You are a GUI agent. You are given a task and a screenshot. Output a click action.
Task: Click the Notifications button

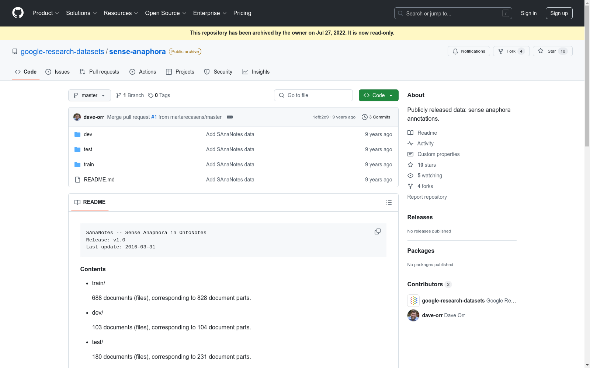coord(469,51)
